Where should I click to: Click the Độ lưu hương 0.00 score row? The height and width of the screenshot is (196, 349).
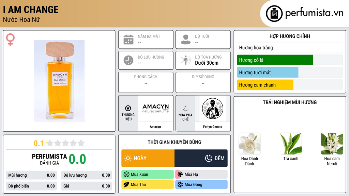(x=87, y=175)
